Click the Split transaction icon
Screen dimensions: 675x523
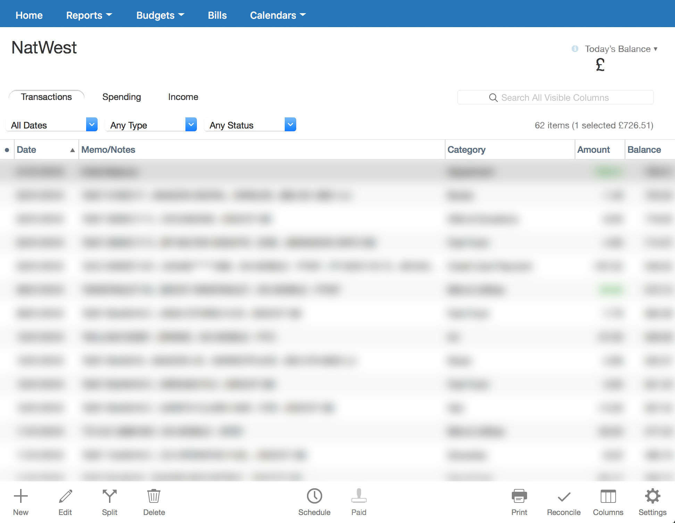pos(110,496)
